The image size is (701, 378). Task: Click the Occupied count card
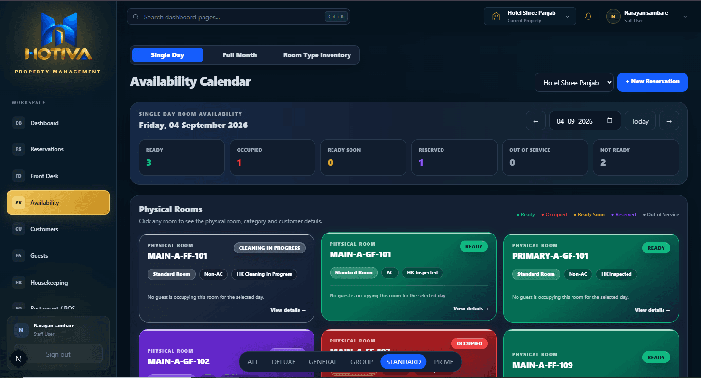tap(273, 158)
